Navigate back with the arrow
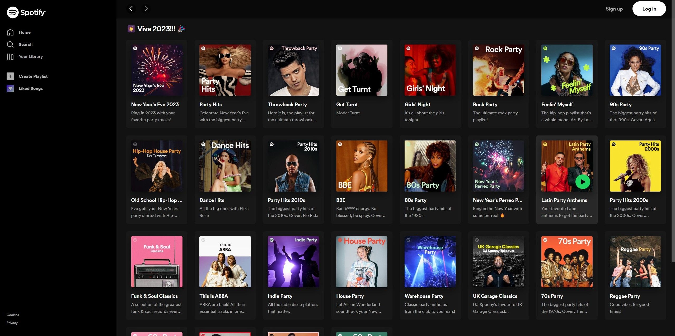This screenshot has width=675, height=336. coord(131,9)
